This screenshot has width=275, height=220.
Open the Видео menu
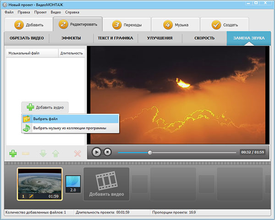pos(56,12)
